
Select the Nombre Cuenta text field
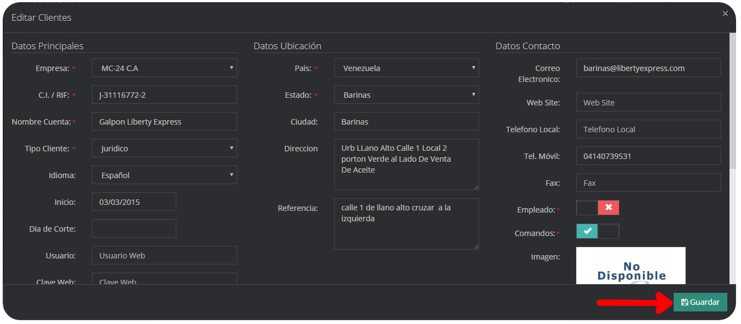tap(164, 121)
